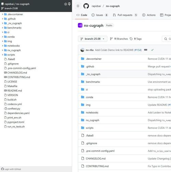
Task: Select run_nx_tests.sh in sidebar tree
Action: coord(16,127)
